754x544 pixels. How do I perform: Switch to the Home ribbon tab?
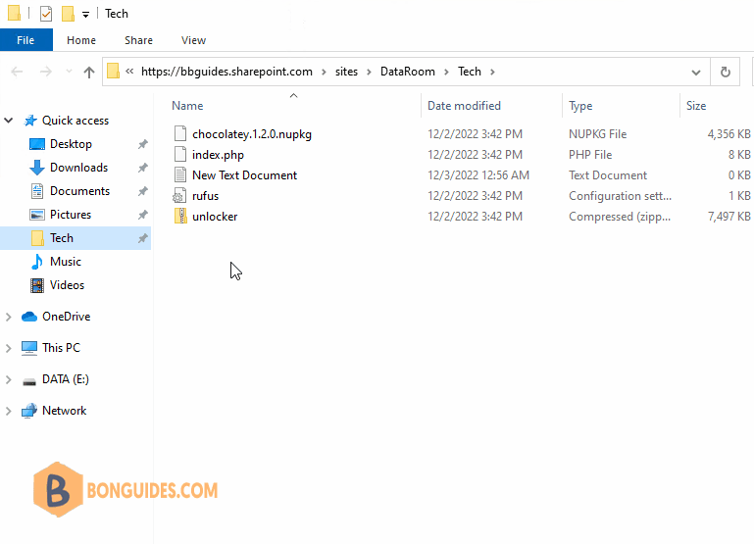coord(81,40)
